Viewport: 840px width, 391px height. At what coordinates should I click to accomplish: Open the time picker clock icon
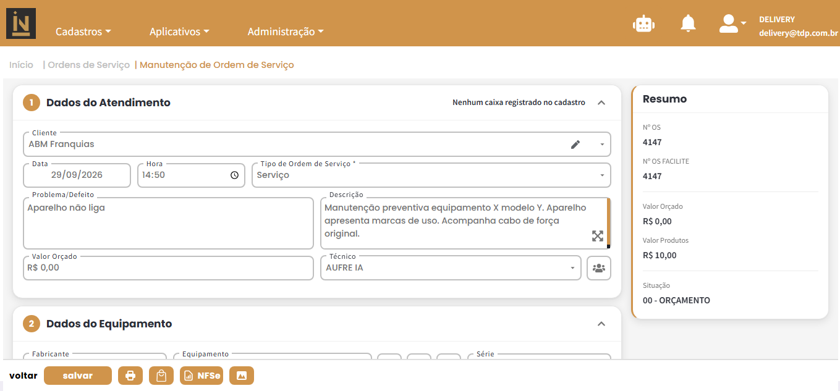234,175
